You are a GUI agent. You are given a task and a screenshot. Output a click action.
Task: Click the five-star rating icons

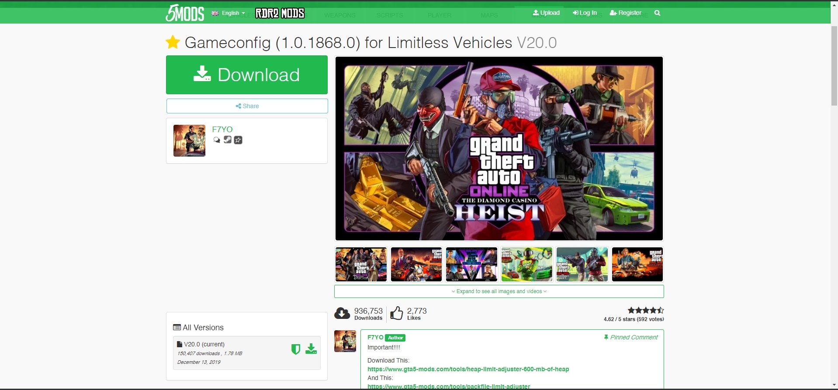[x=646, y=311]
